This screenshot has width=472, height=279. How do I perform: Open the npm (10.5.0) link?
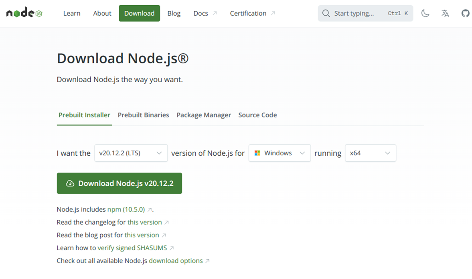tap(127, 209)
